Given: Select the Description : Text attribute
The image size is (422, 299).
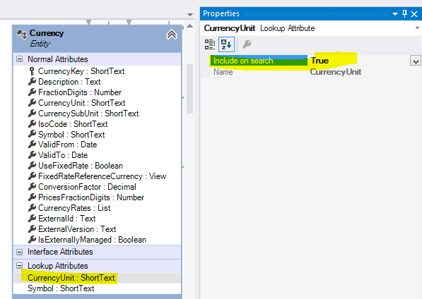Looking at the screenshot, I should tap(69, 82).
